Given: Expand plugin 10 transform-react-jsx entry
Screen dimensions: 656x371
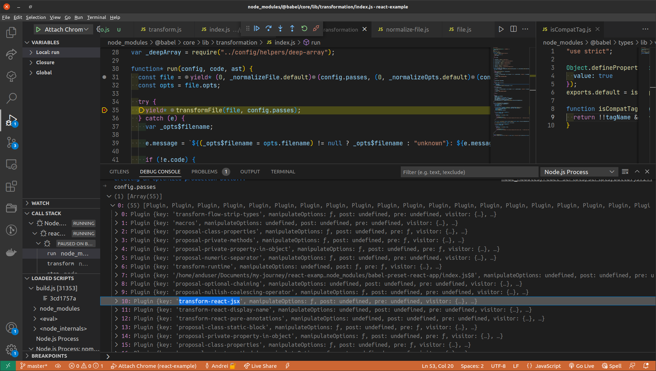Looking at the screenshot, I should 116,301.
